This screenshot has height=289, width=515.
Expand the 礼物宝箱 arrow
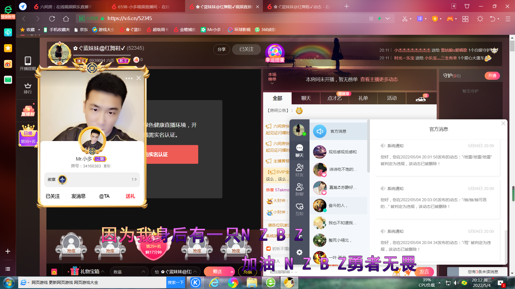coord(103,272)
